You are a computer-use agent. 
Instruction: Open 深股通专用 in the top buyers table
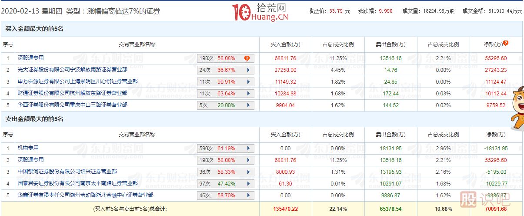tap(30, 58)
